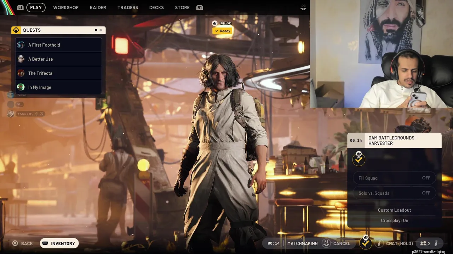
Task: Open The Trifecta quest
Action: [x=58, y=73]
